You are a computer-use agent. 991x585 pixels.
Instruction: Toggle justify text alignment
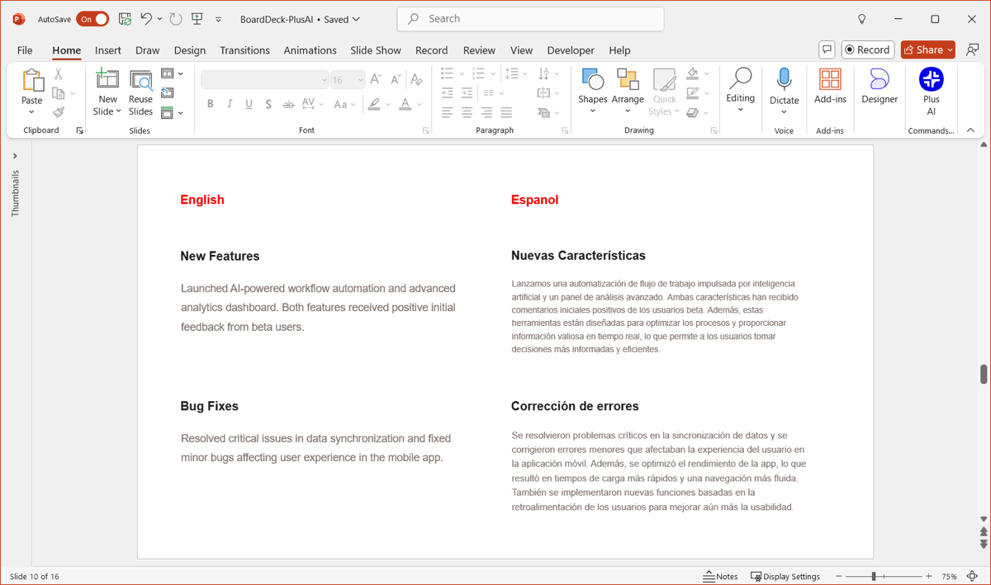[506, 112]
